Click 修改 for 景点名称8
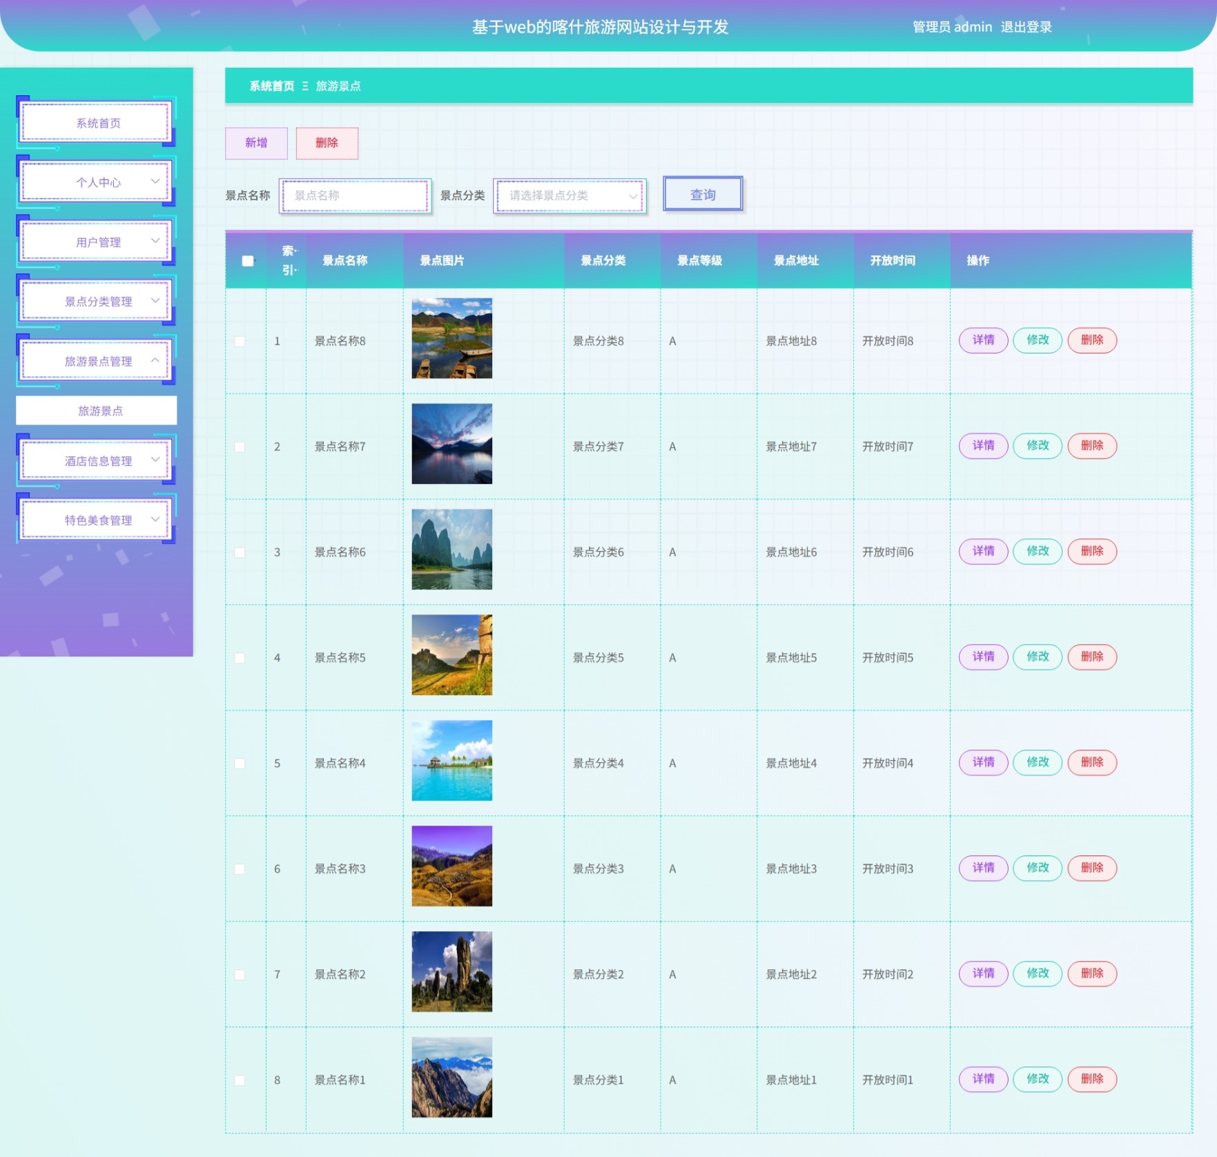Image resolution: width=1217 pixels, height=1157 pixels. pyautogui.click(x=1038, y=340)
